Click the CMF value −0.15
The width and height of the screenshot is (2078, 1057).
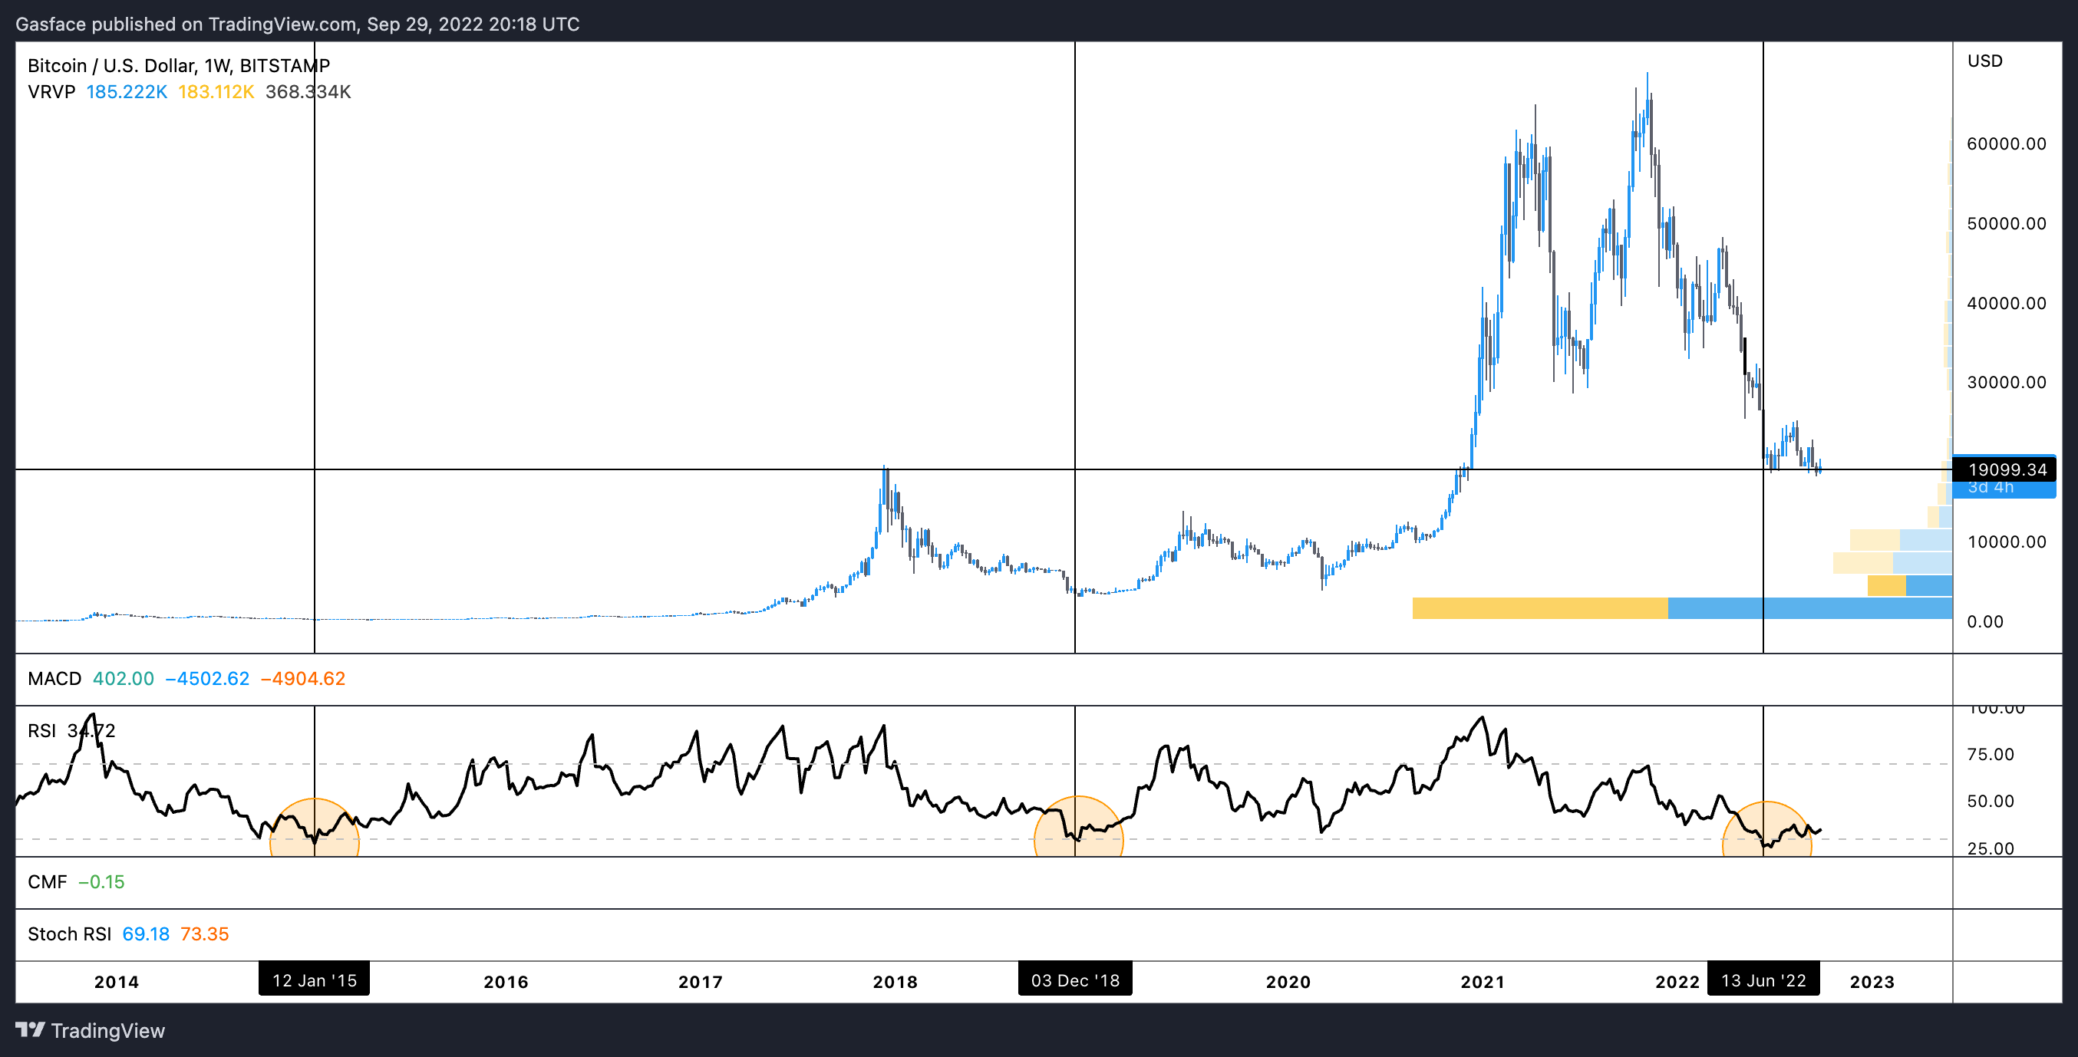(101, 882)
